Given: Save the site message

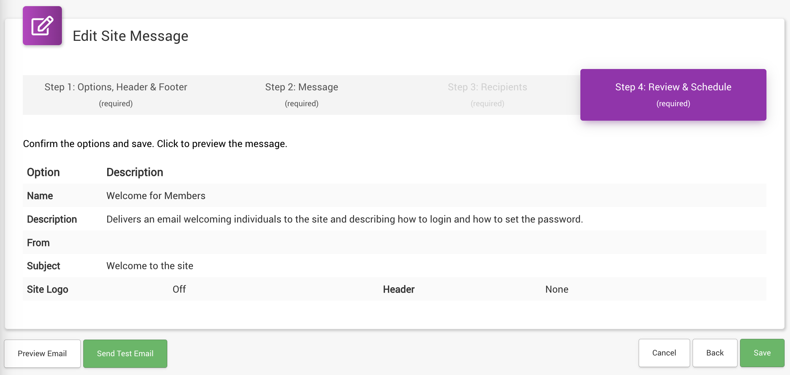Looking at the screenshot, I should pos(762,353).
